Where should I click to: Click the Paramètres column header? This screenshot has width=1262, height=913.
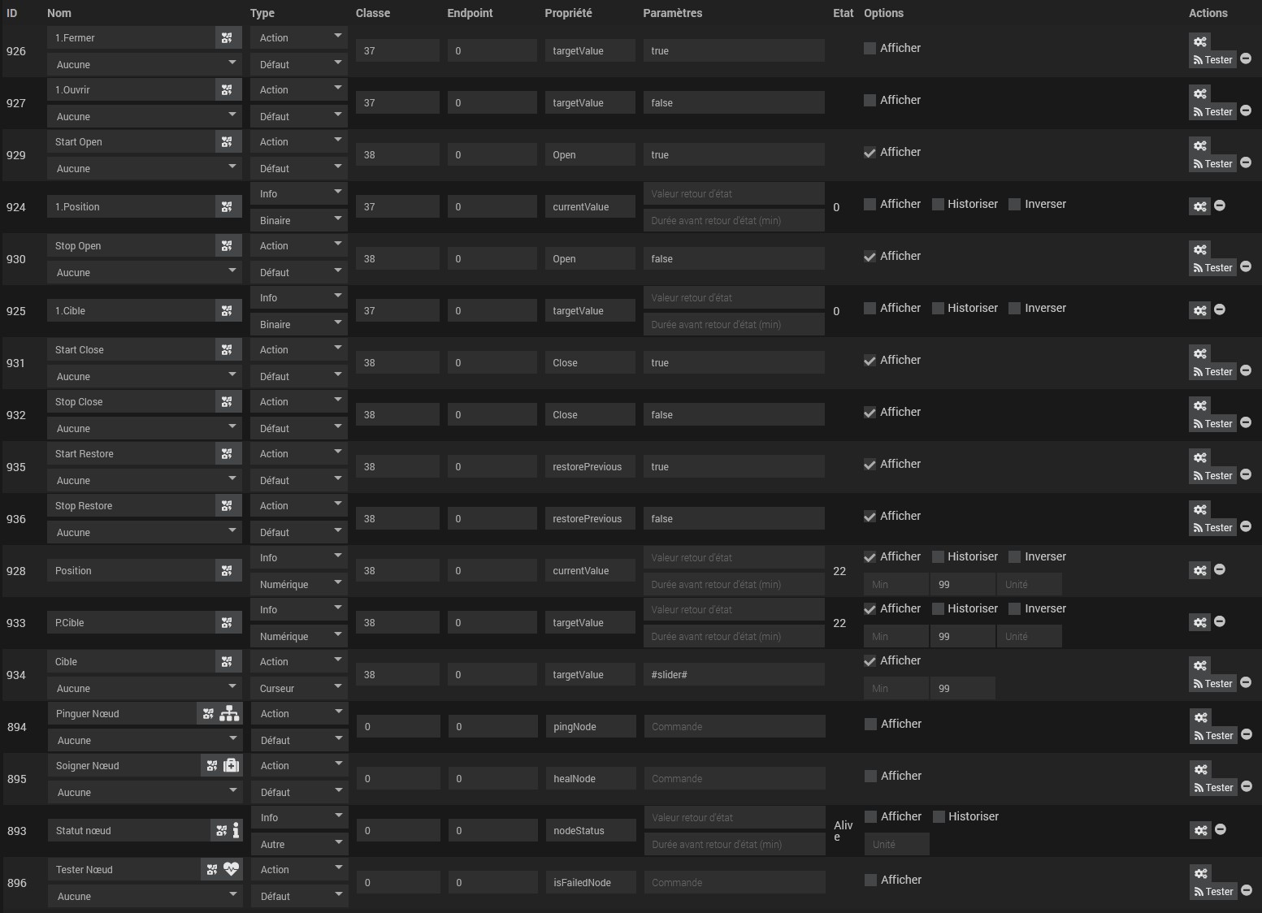pyautogui.click(x=672, y=13)
